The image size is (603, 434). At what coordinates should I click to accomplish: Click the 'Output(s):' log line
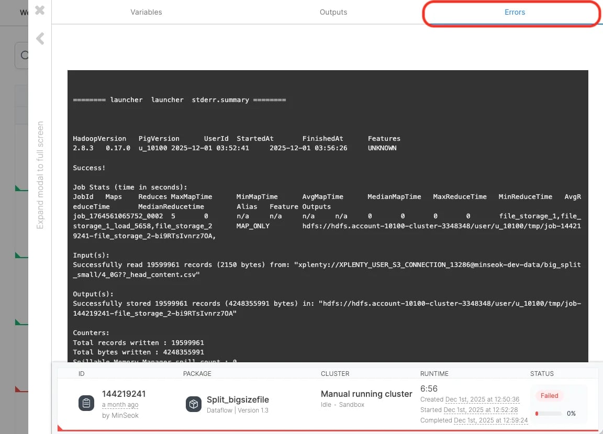(x=93, y=294)
